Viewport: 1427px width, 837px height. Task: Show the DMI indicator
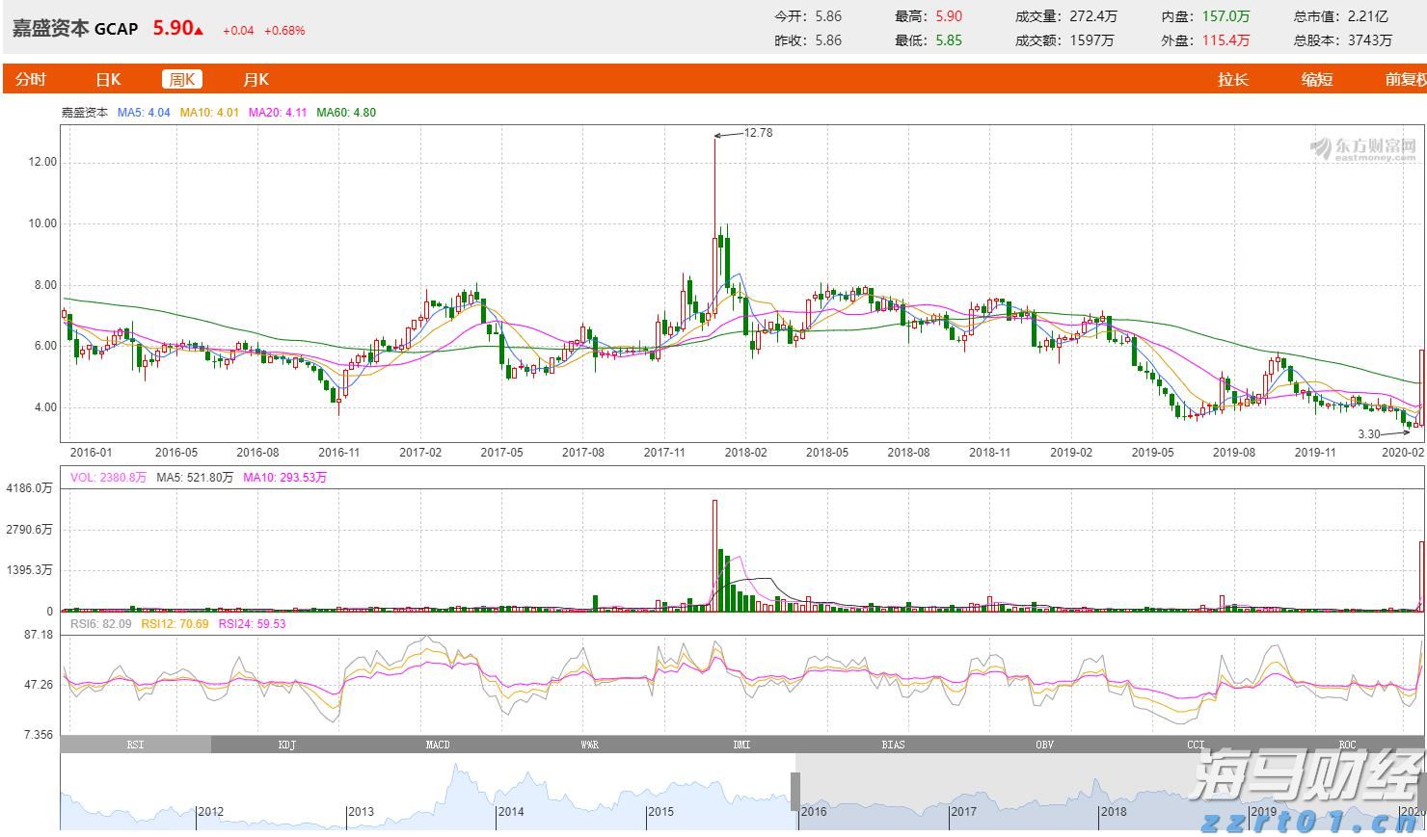tap(741, 745)
